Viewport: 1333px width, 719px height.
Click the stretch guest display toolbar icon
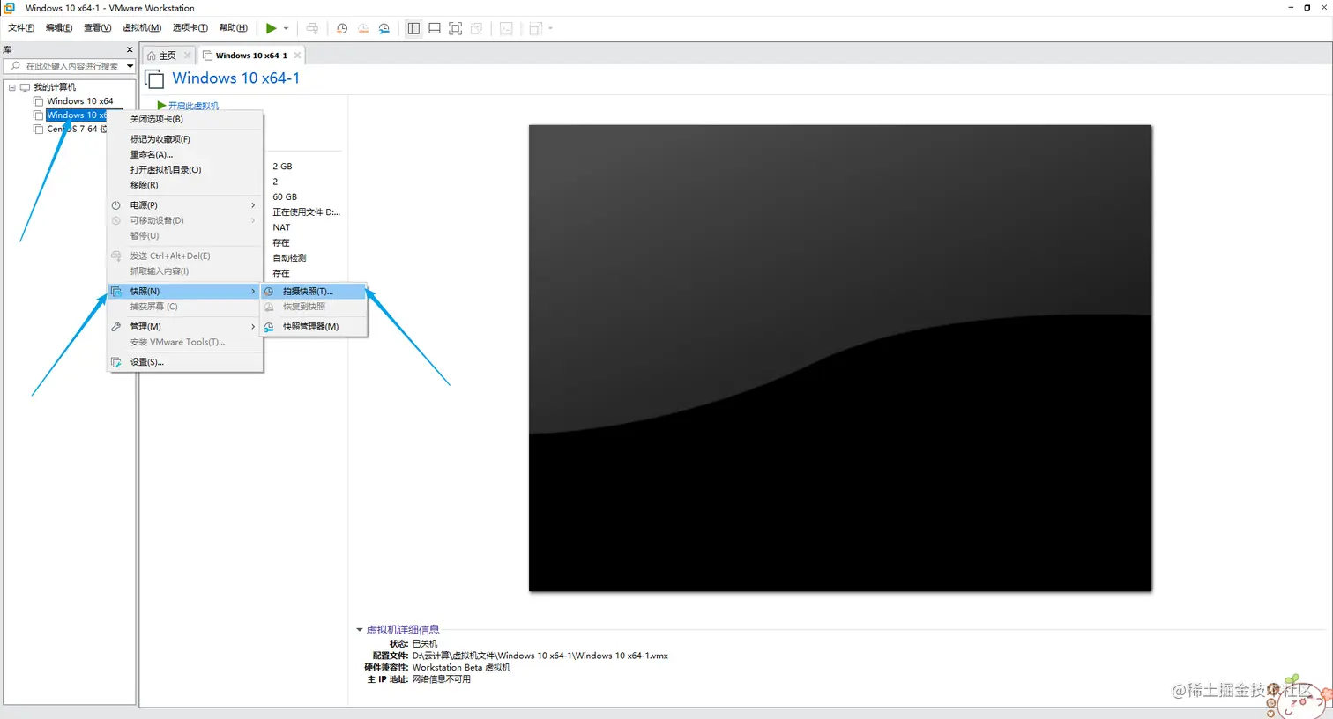[x=535, y=28]
